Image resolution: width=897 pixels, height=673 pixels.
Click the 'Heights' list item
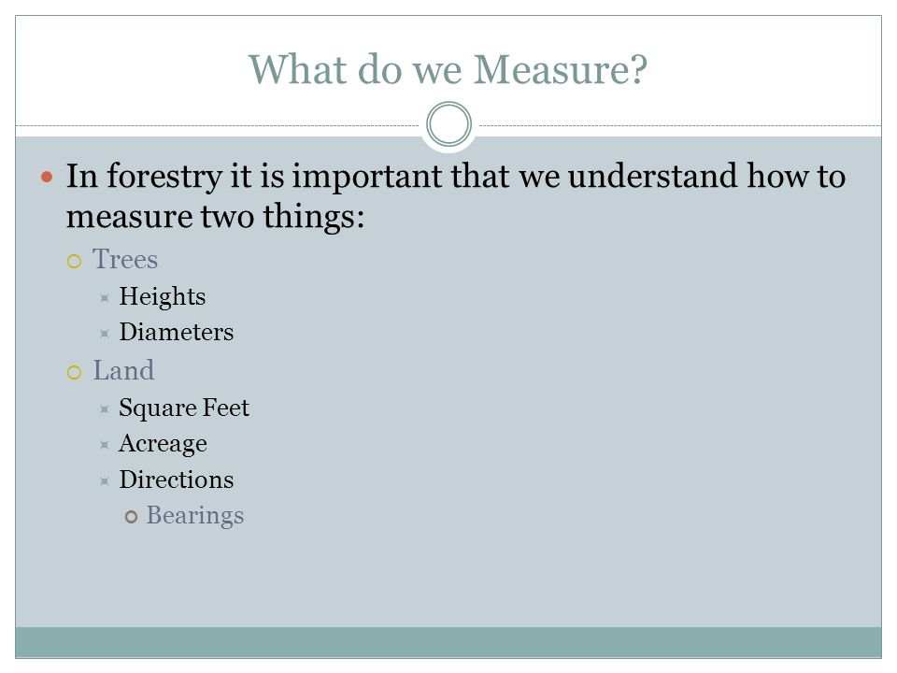(x=163, y=297)
